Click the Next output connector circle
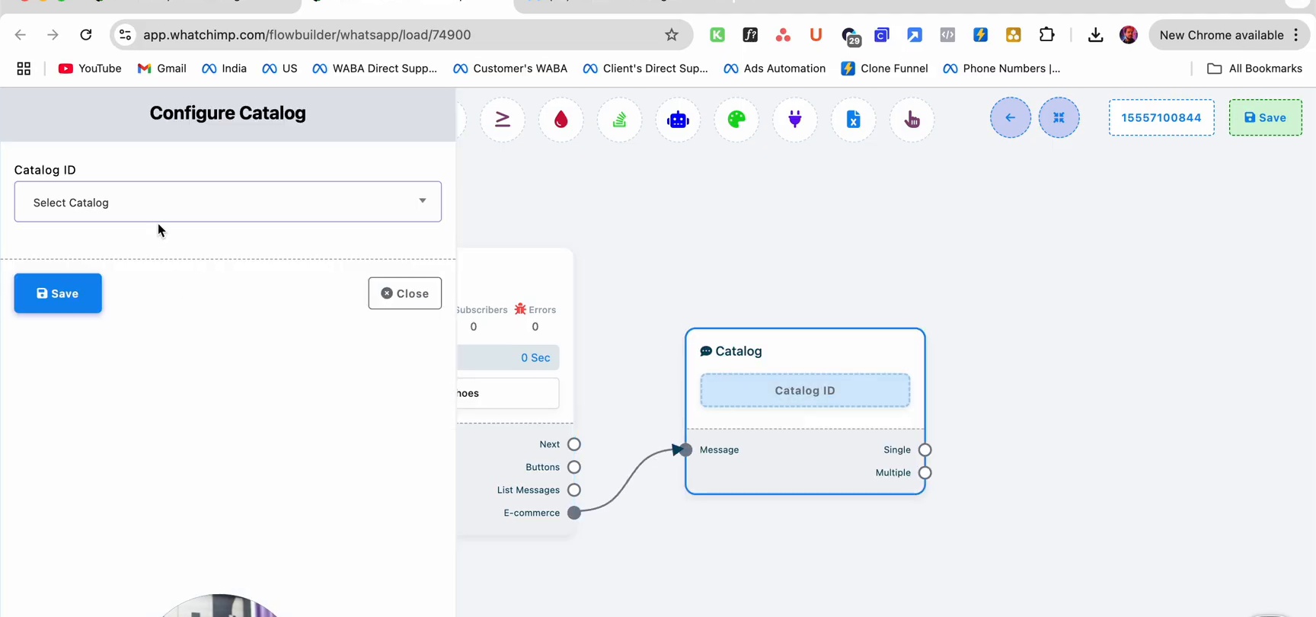 tap(574, 444)
